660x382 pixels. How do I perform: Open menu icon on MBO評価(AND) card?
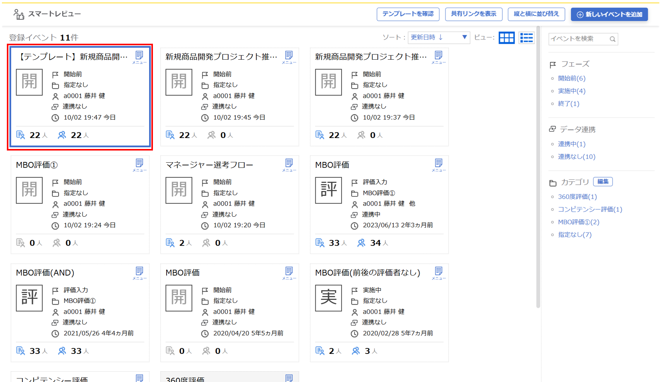139,273
